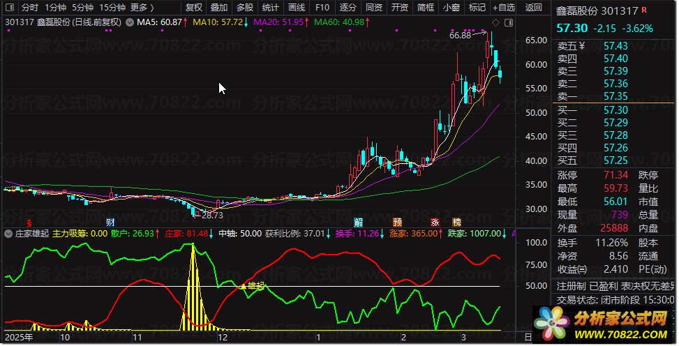Click the panel layout icon beside the diamond
The image size is (679, 346).
coord(509,22)
